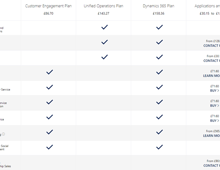Viewport: 220px width, 170px height.
Task: Click the £143.27 price under Unified Operations Plan
Action: click(x=104, y=13)
